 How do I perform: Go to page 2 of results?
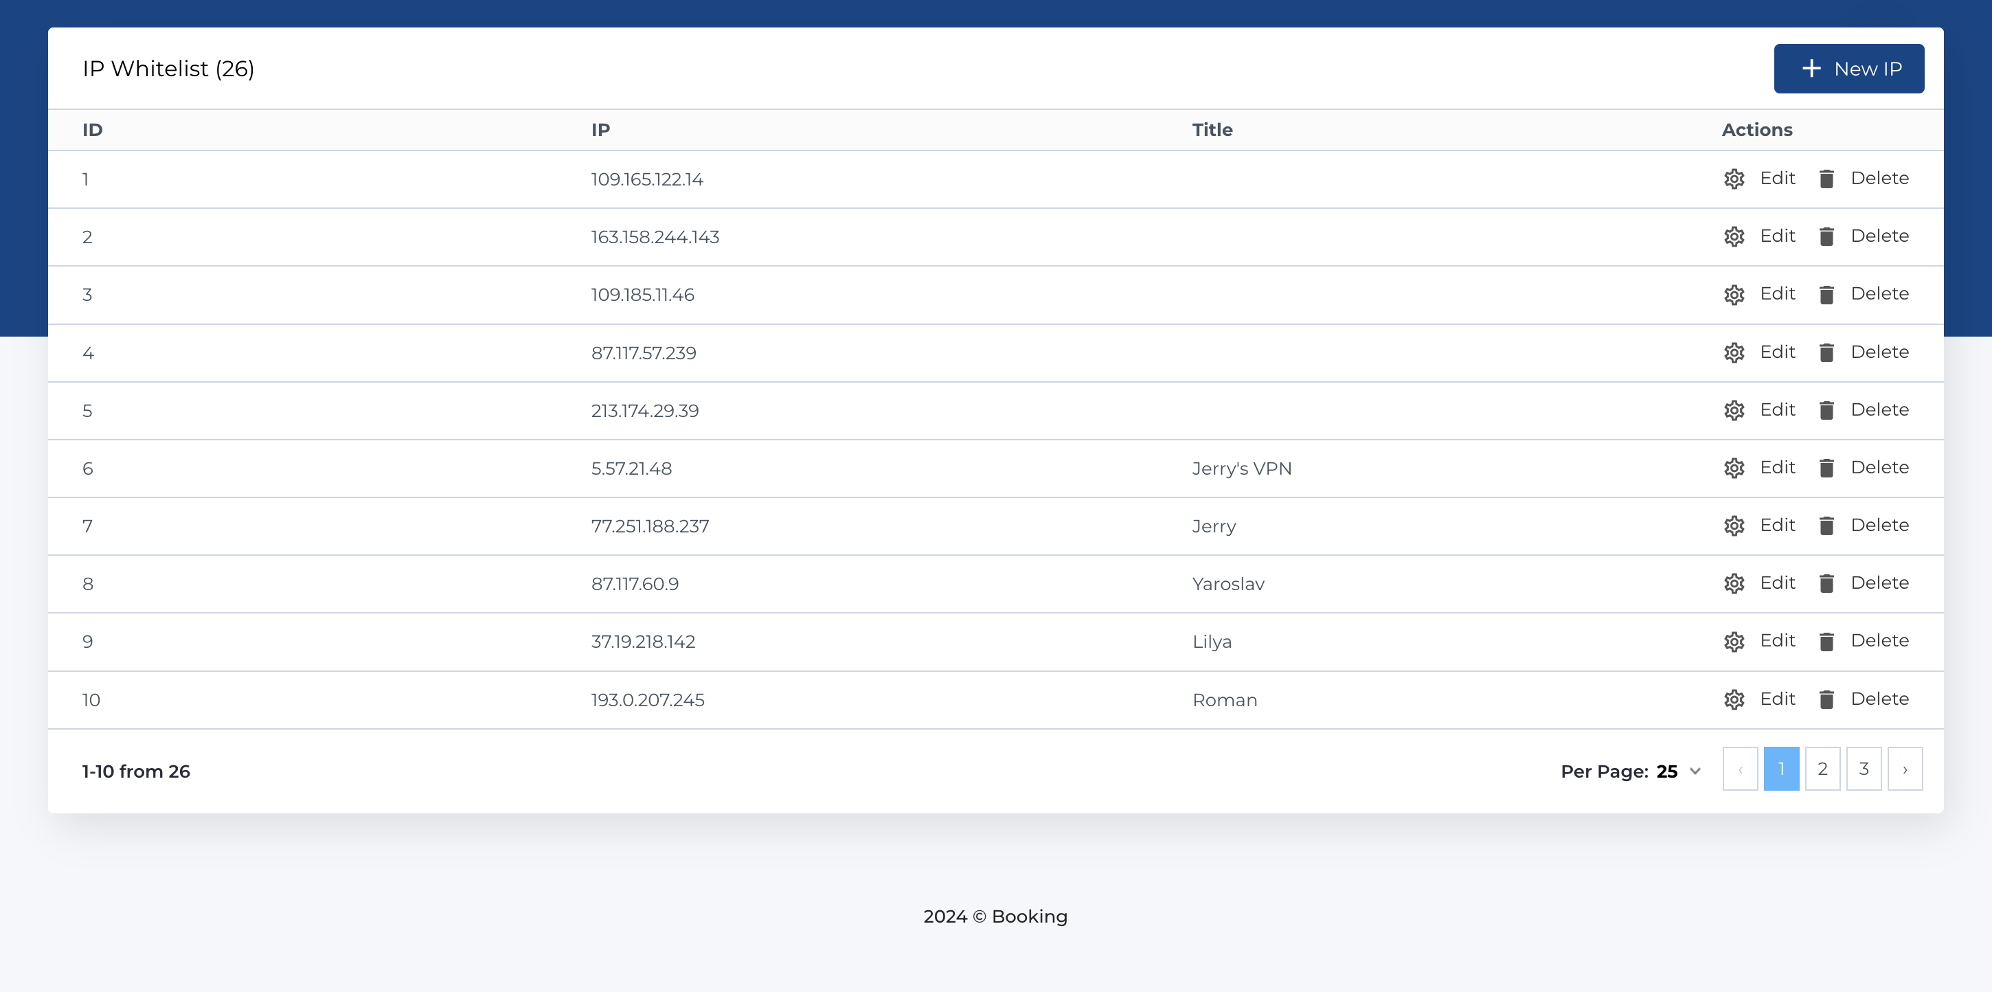pos(1822,769)
